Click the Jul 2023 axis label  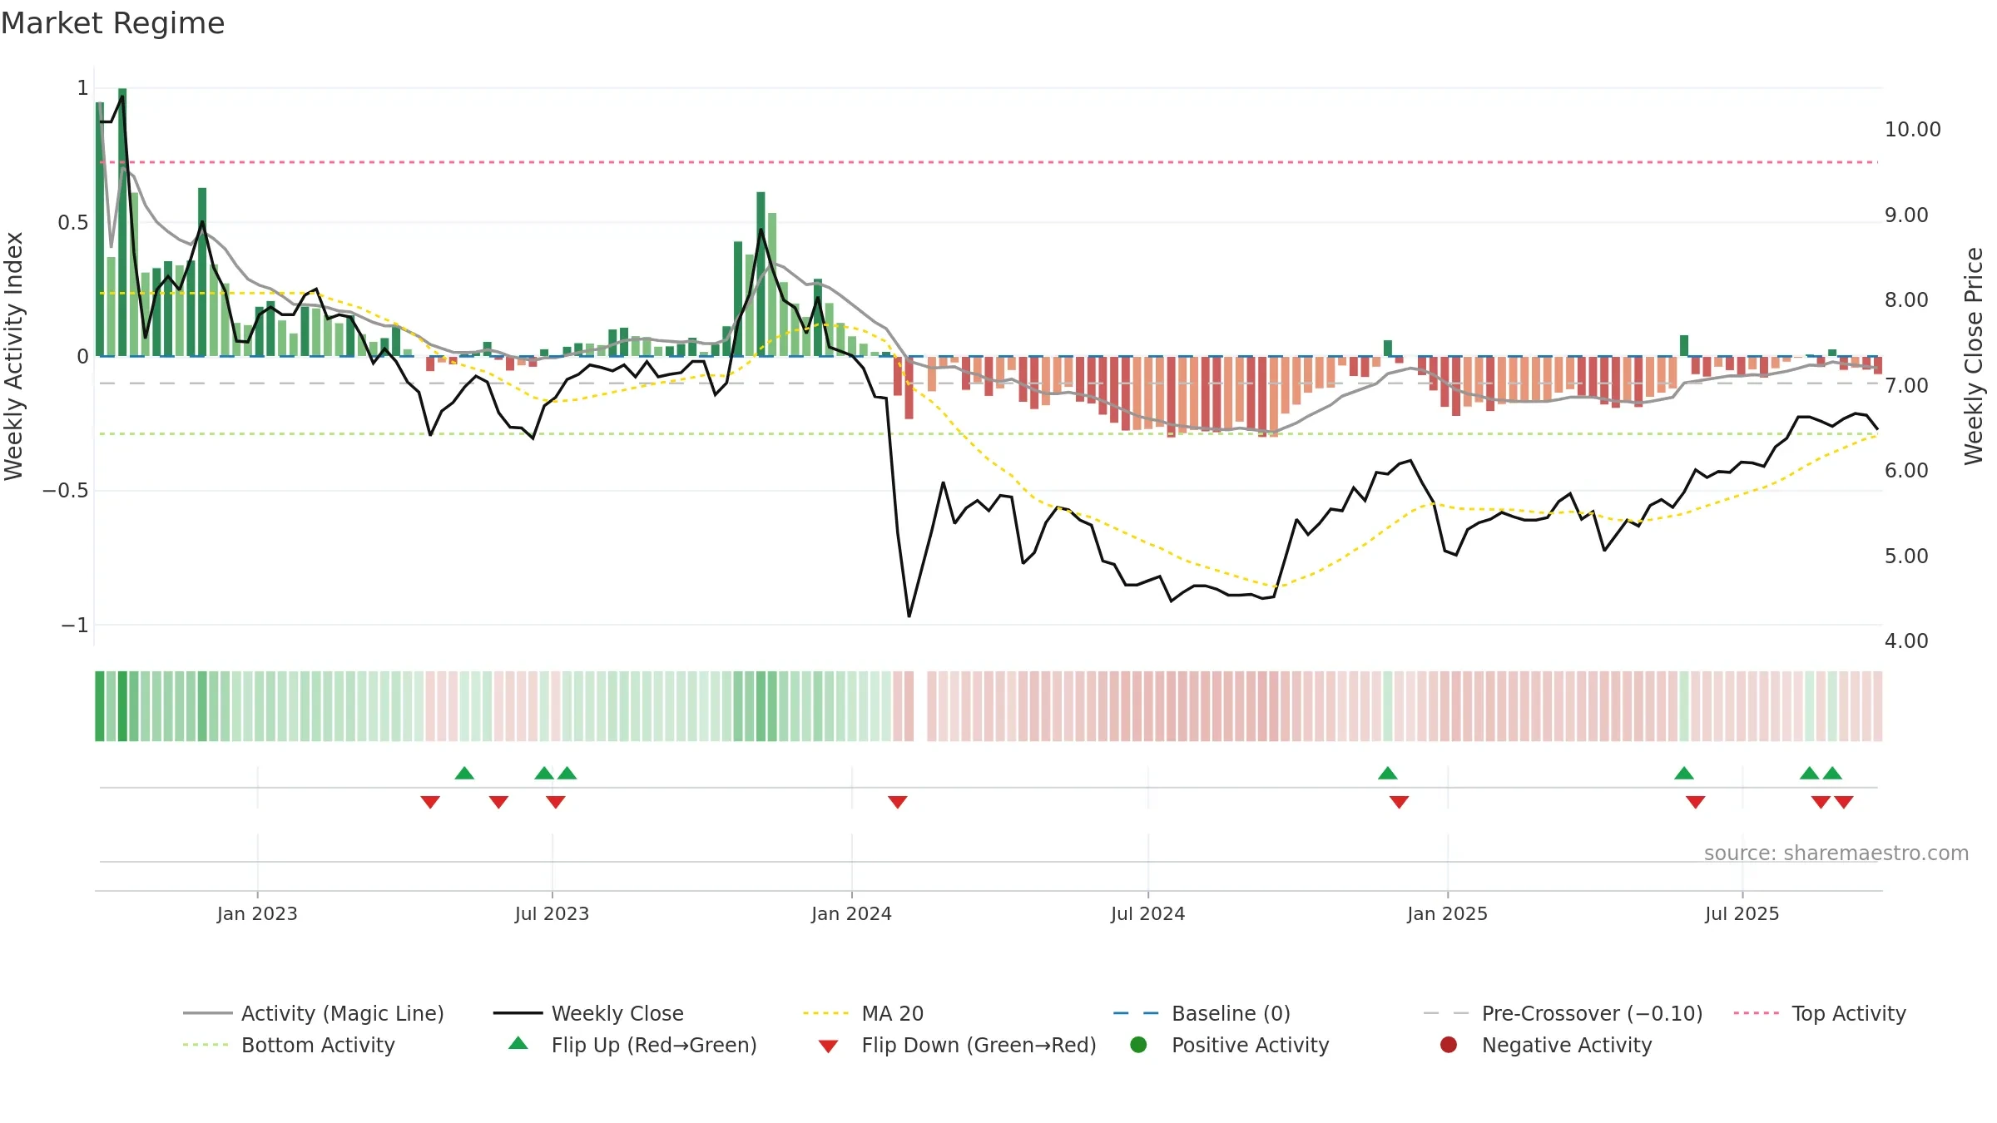(552, 913)
